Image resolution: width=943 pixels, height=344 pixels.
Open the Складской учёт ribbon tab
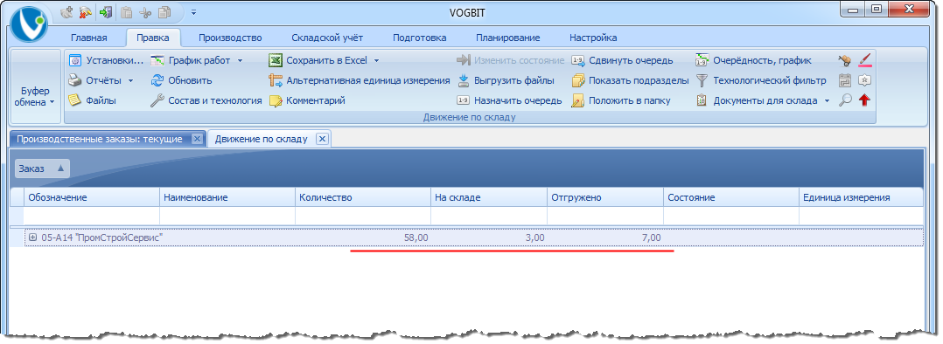click(328, 38)
